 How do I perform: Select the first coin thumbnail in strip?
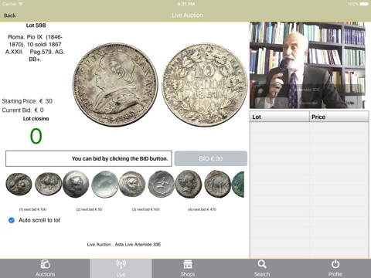coord(19,184)
